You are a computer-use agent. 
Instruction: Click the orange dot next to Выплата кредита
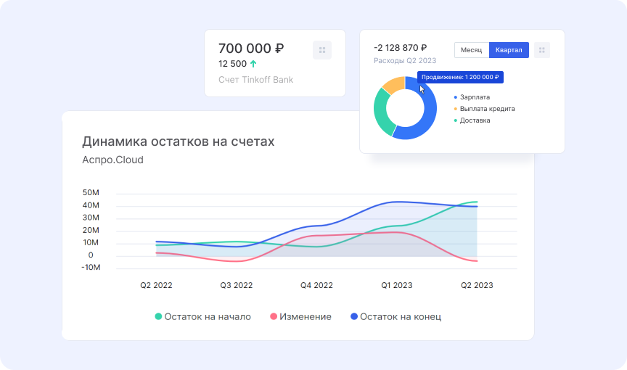456,109
